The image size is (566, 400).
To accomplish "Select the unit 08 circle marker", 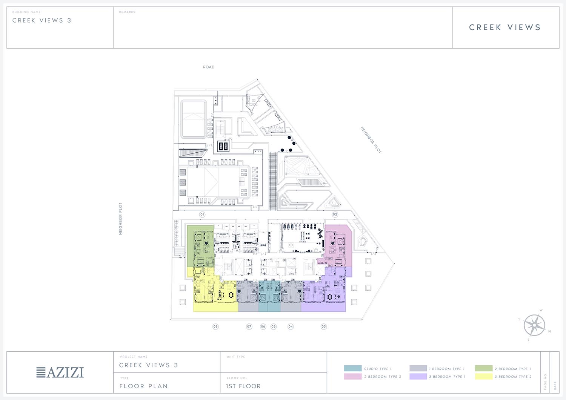I will pos(215,326).
